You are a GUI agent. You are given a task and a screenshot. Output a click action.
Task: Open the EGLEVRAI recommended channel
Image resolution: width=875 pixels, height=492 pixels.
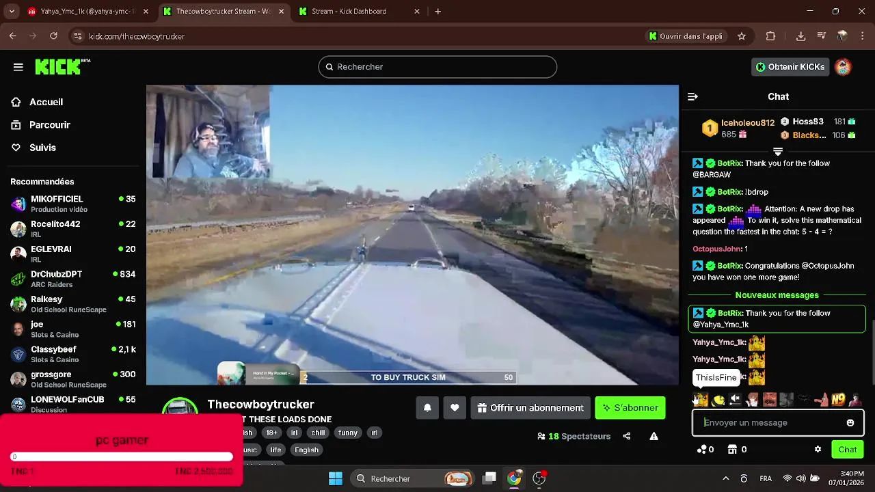coord(73,254)
